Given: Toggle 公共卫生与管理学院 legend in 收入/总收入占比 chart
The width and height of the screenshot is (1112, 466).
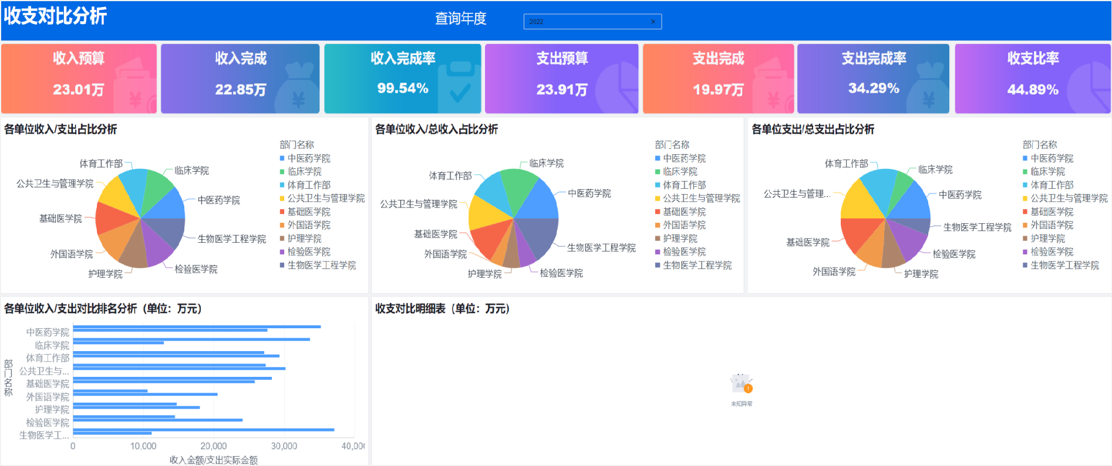Looking at the screenshot, I should coord(697,198).
